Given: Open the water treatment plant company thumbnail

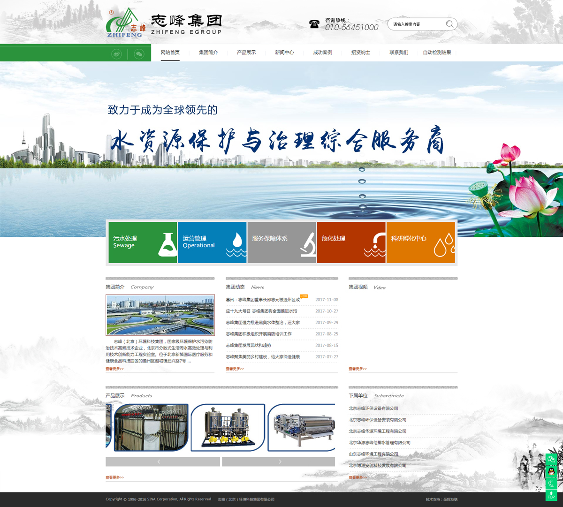Looking at the screenshot, I should point(160,315).
